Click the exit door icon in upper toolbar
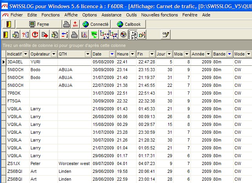Screen dimensions: 252x183 point(8,24)
